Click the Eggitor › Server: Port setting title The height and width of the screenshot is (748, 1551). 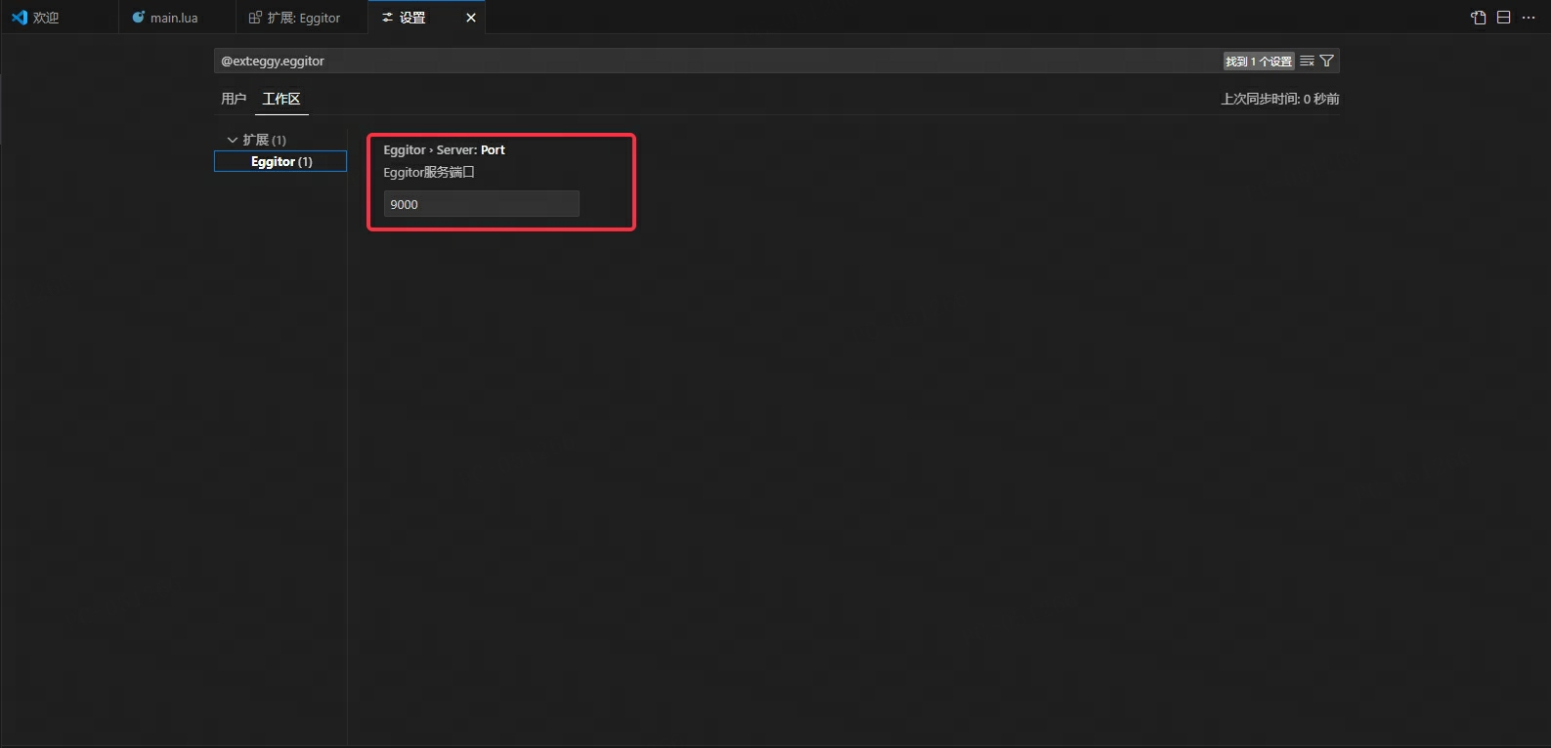(444, 149)
